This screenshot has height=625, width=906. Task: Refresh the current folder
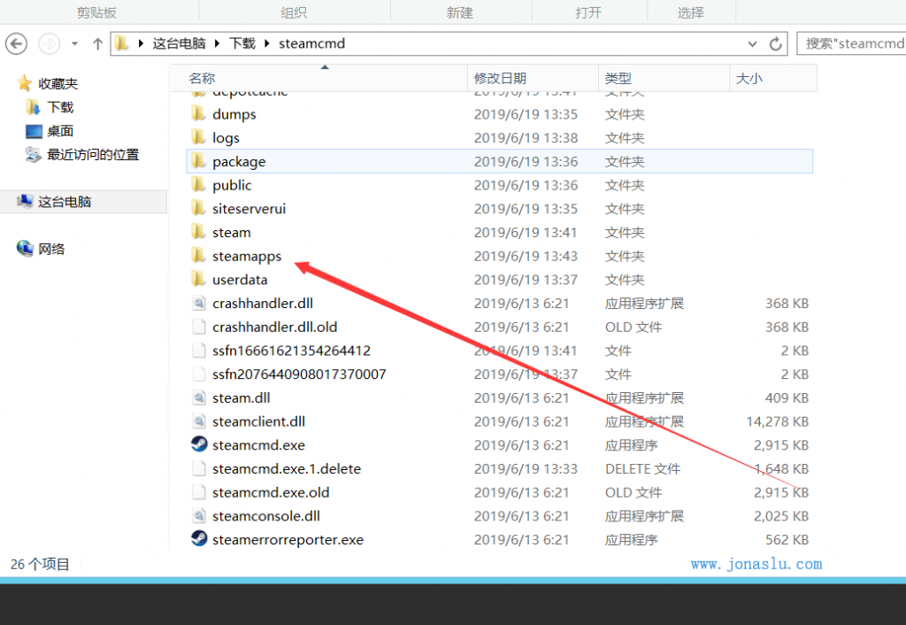point(775,44)
